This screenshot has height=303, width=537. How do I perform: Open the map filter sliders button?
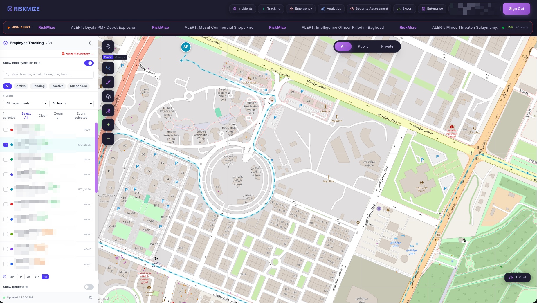coord(108,111)
